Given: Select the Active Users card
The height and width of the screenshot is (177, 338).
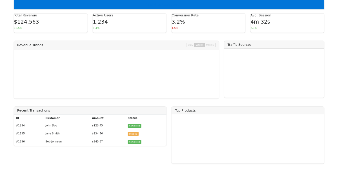Looking at the screenshot, I should (x=130, y=23).
